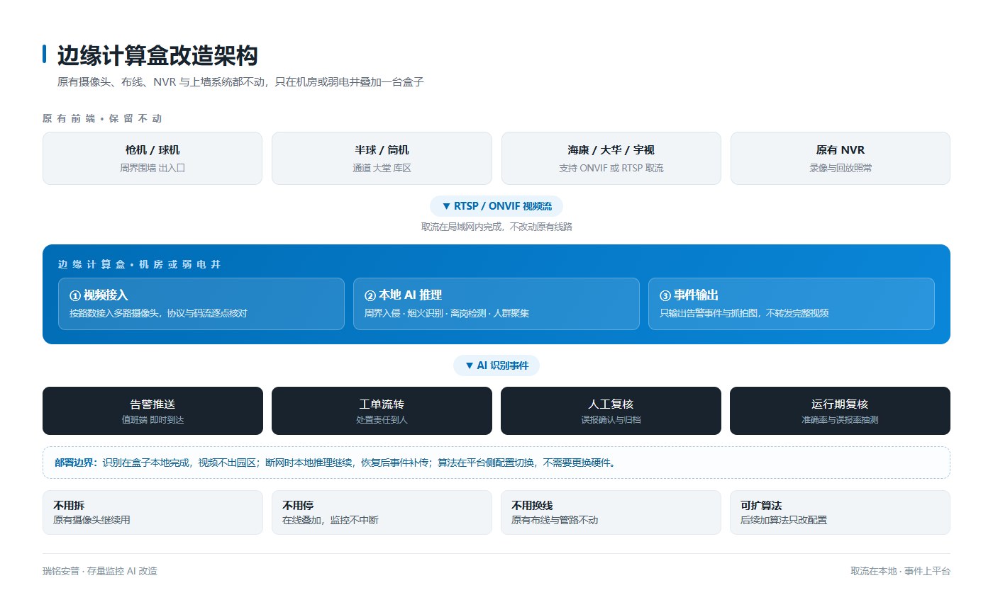Click the footer text 瑞铭安普 · 存量监控 AI 改造
The image size is (993, 595).
tap(100, 571)
